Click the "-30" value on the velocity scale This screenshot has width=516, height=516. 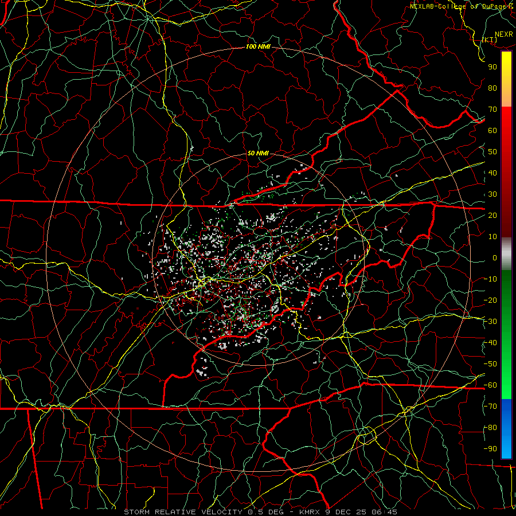[490, 322]
